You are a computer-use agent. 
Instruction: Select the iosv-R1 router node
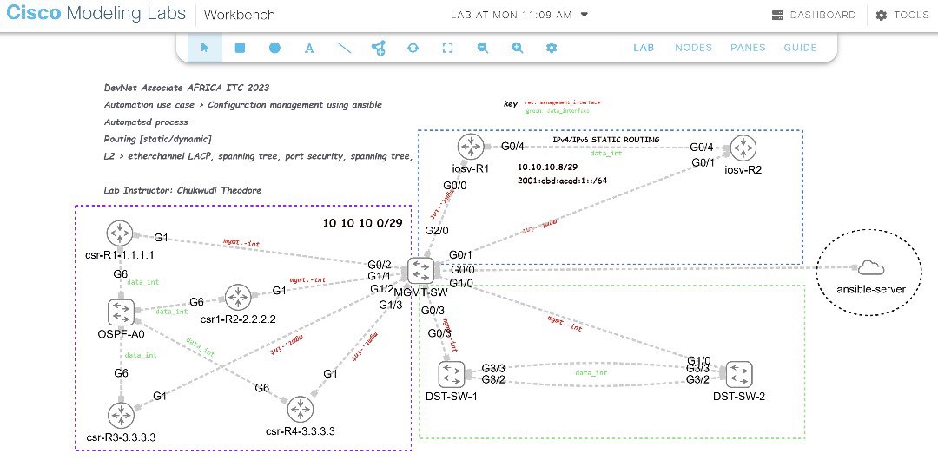point(471,148)
